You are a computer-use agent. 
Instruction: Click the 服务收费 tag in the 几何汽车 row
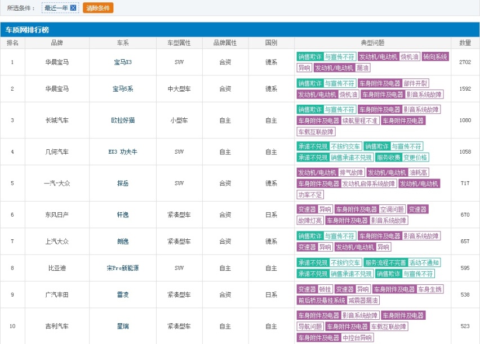389,157
